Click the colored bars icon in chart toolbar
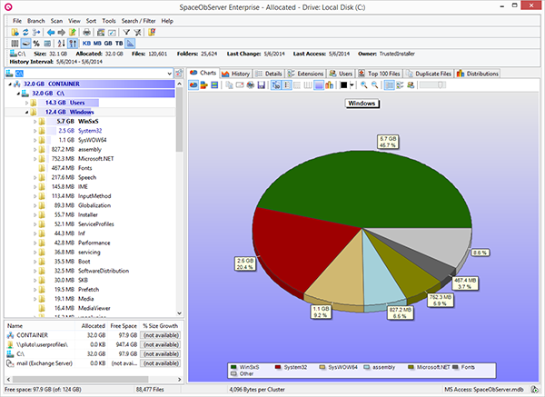 pyautogui.click(x=329, y=84)
